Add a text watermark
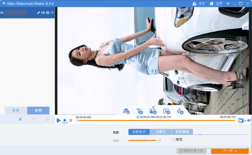 tap(139, 111)
